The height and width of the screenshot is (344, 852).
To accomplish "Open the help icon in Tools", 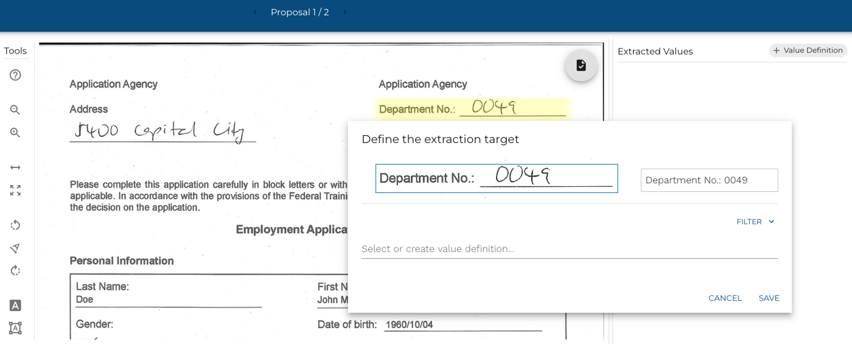I will pyautogui.click(x=15, y=75).
